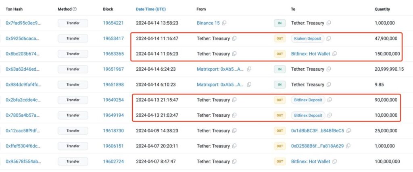The image size is (413, 172).
Task: Copy From address in block 19654221 row
Action: pos(224,23)
